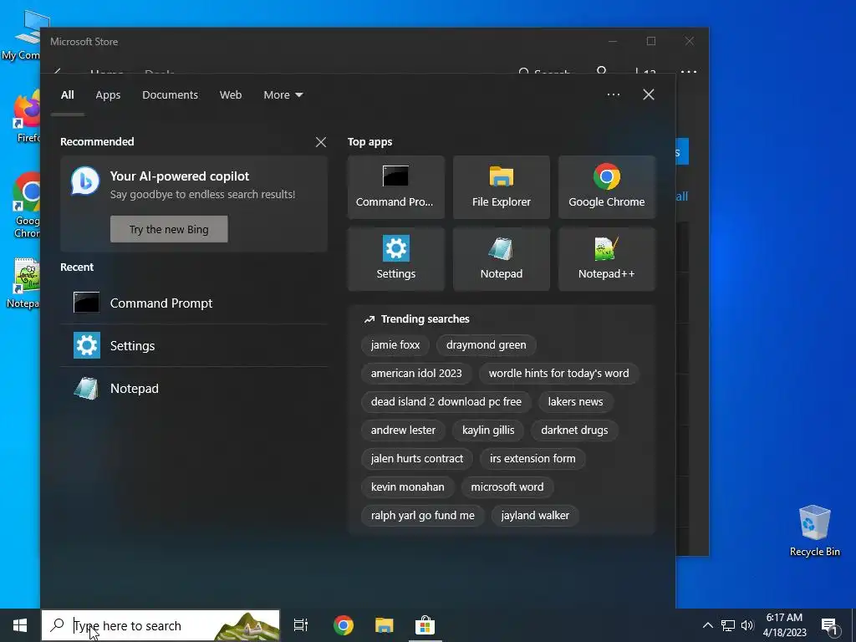Image resolution: width=856 pixels, height=642 pixels.
Task: Search trending term irs extension form
Action: point(532,459)
